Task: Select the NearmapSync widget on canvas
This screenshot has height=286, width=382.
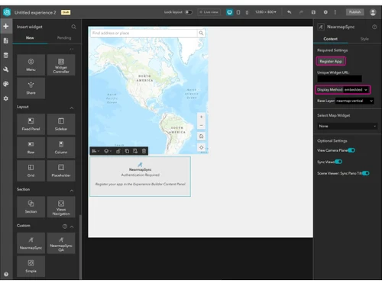Action: [140, 176]
